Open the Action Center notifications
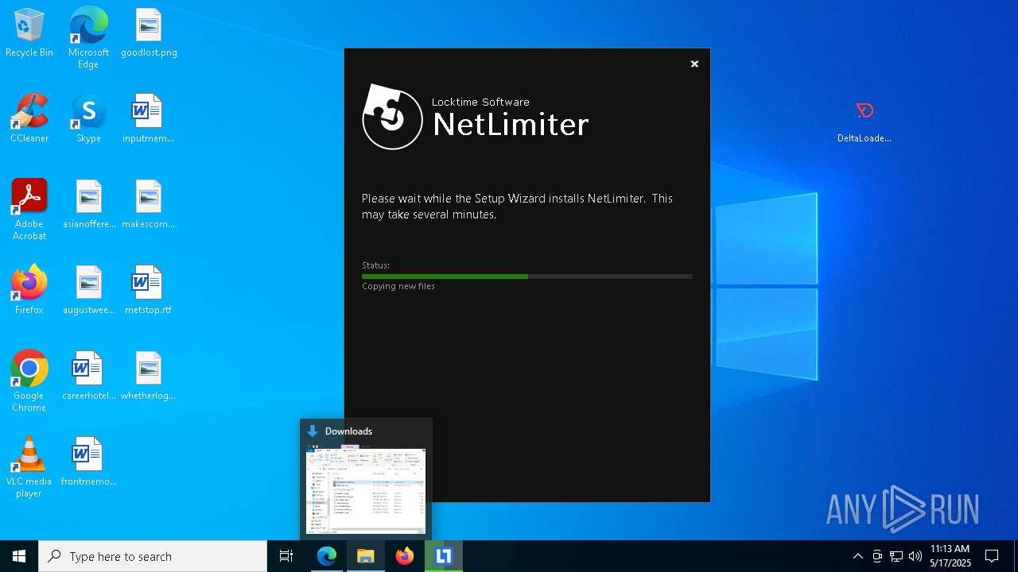 coord(992,556)
